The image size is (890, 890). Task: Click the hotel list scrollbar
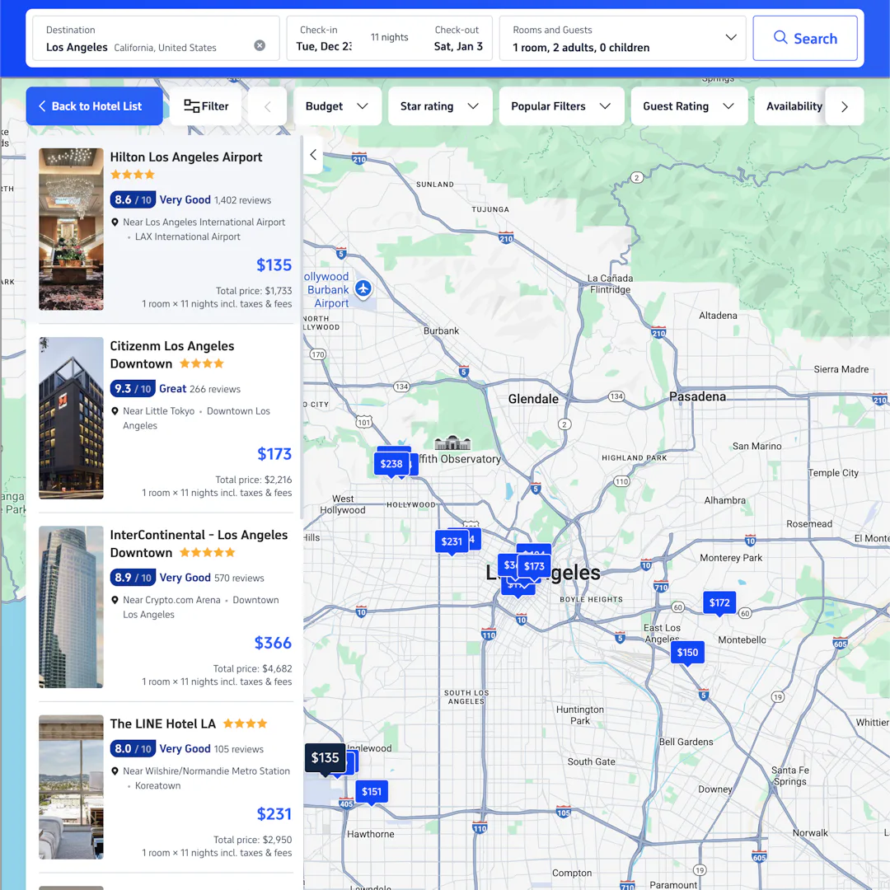[x=301, y=327]
